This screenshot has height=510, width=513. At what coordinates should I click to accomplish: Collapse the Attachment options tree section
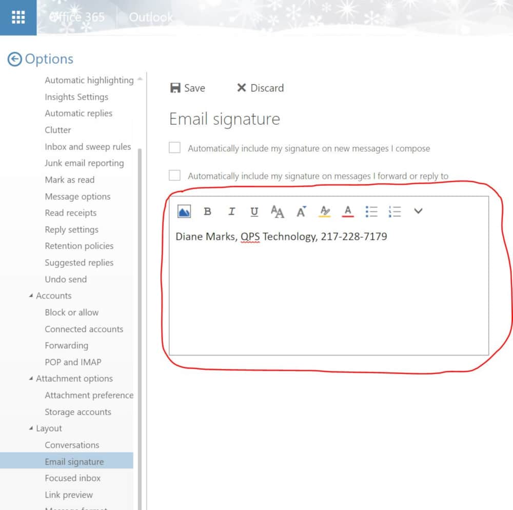pos(31,379)
